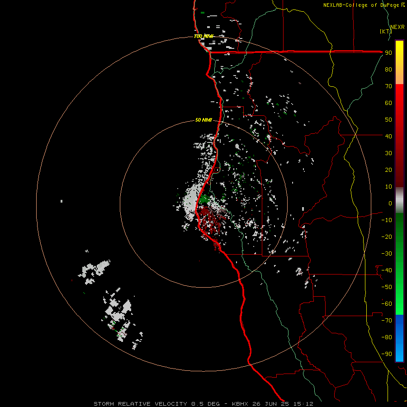
Task: Click the positive 50 scale value
Action: 388,120
